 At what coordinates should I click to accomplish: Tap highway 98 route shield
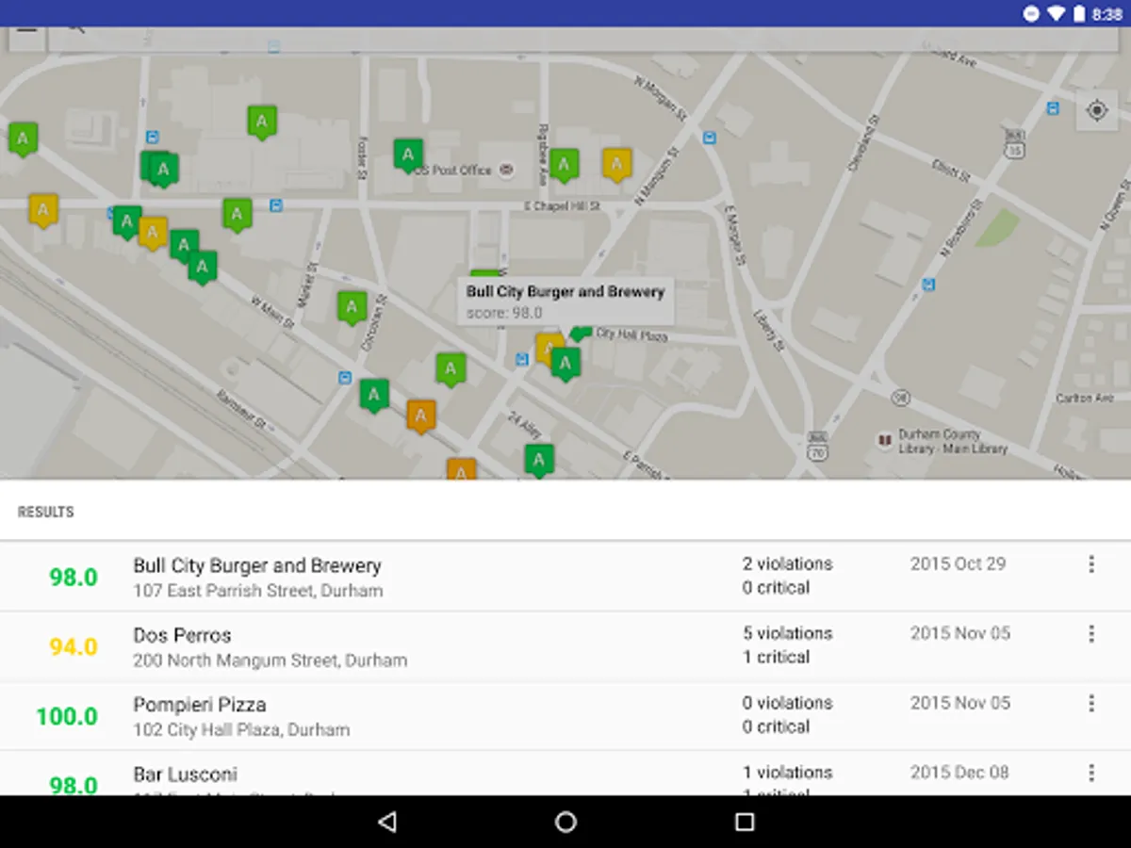point(901,398)
